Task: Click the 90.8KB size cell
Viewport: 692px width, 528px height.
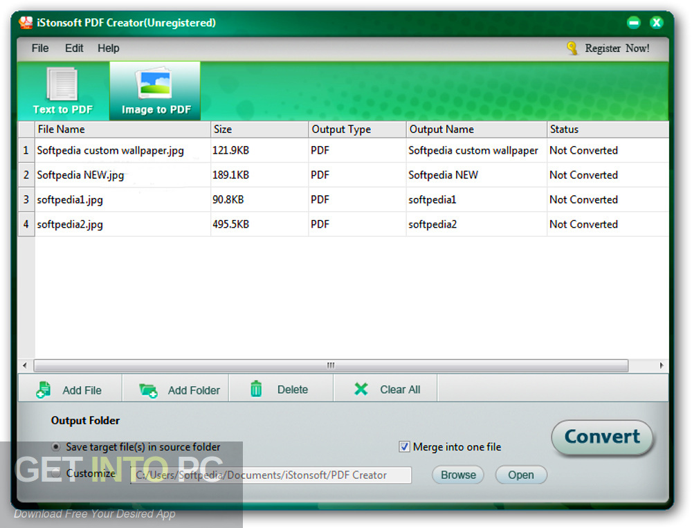Action: click(x=259, y=200)
